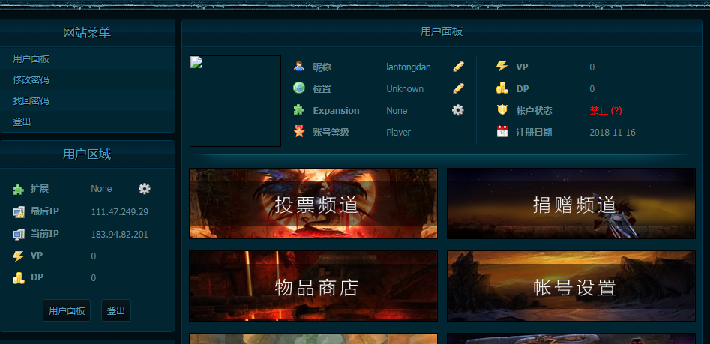Open 用户面板 in the website menu

click(x=31, y=59)
